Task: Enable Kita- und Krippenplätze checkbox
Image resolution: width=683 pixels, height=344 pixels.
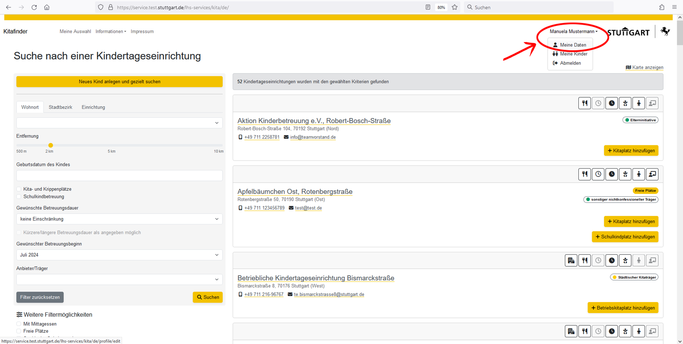Action: (19, 189)
